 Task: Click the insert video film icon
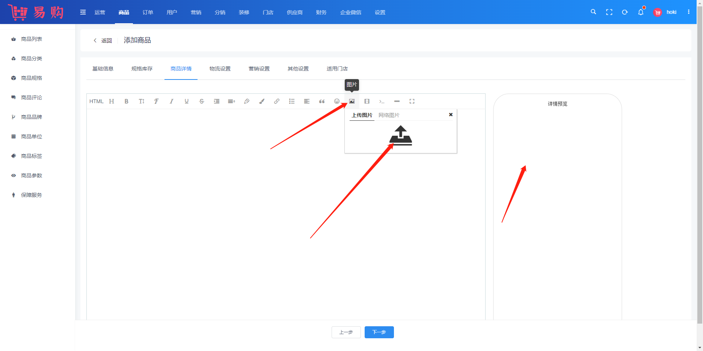(x=367, y=101)
